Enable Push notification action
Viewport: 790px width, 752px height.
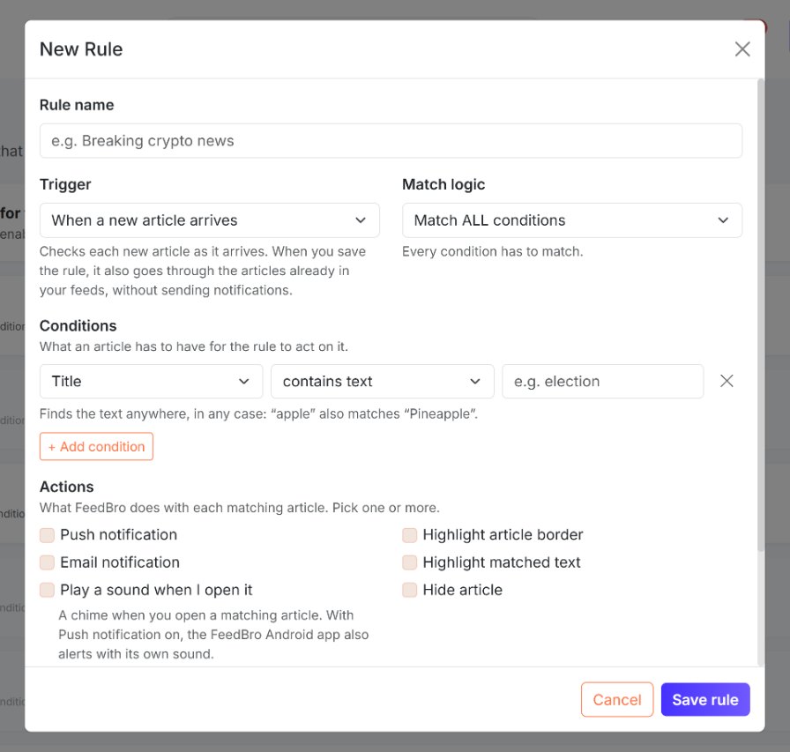coord(47,535)
